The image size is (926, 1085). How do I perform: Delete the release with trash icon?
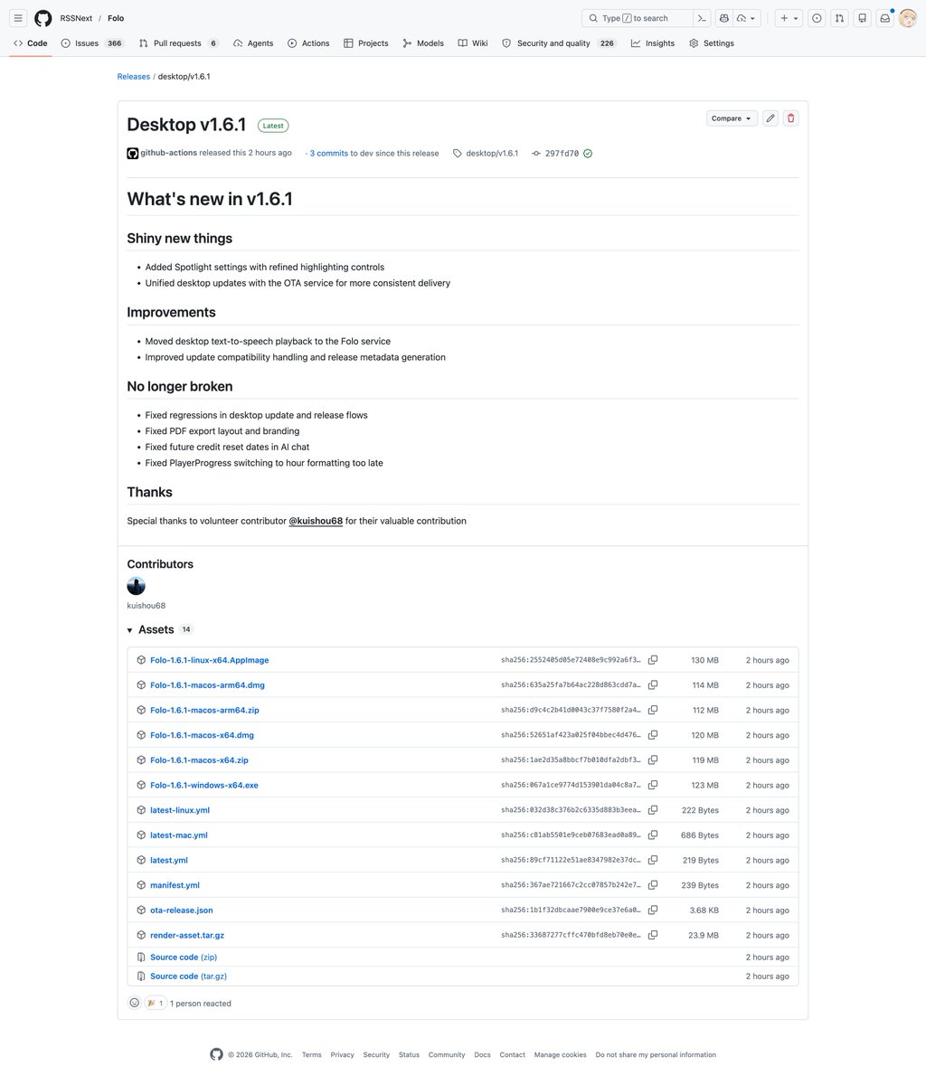pos(791,118)
